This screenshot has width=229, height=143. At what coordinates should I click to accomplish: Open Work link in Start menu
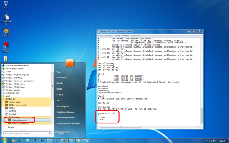(x=58, y=72)
